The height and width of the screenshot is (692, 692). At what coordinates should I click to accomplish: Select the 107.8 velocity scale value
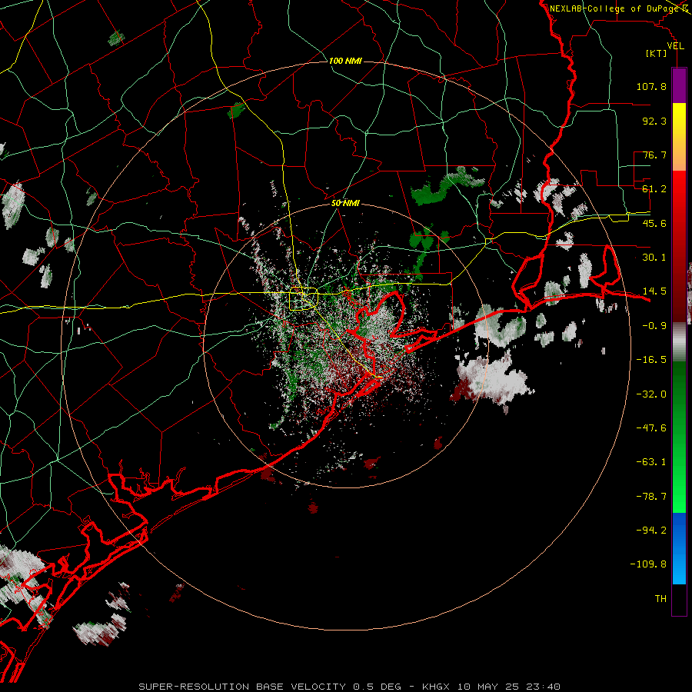point(651,86)
